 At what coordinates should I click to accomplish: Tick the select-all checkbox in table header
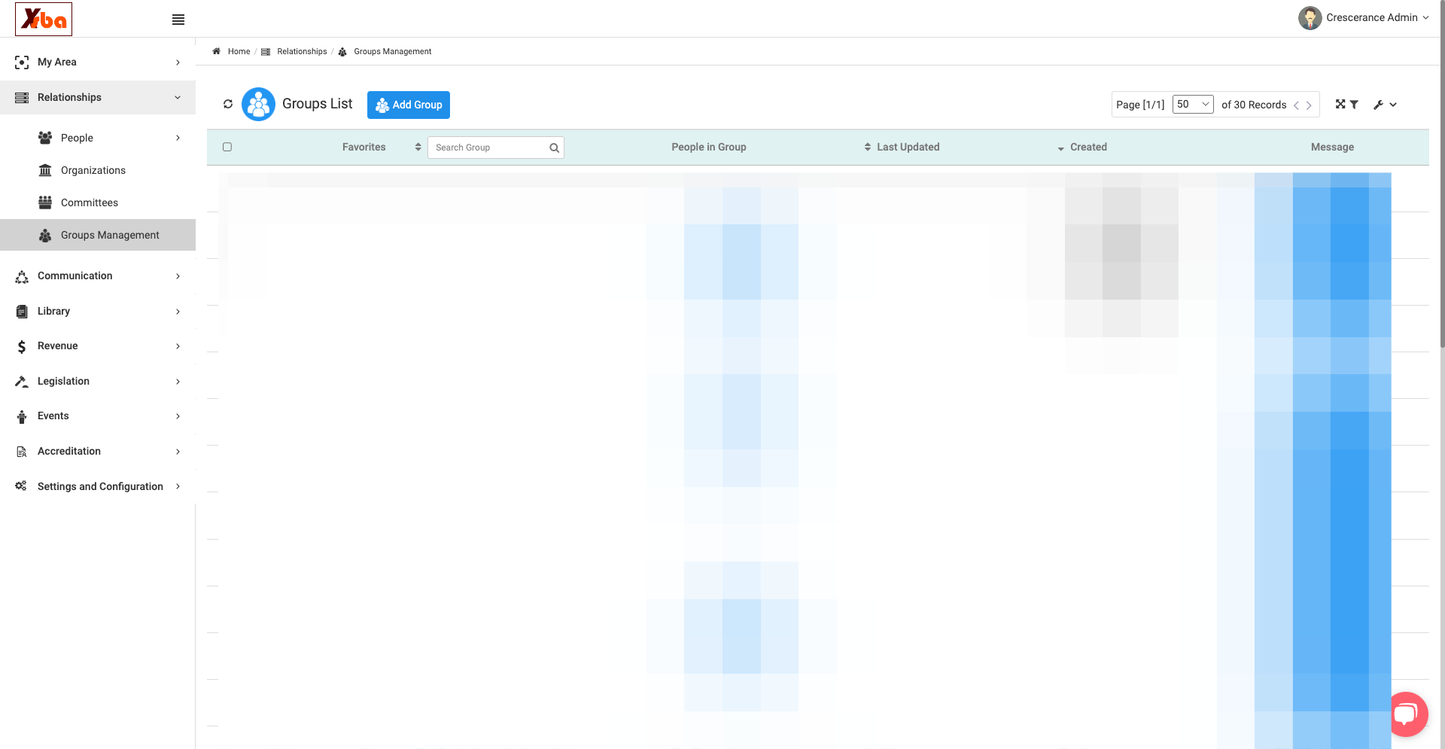227,147
